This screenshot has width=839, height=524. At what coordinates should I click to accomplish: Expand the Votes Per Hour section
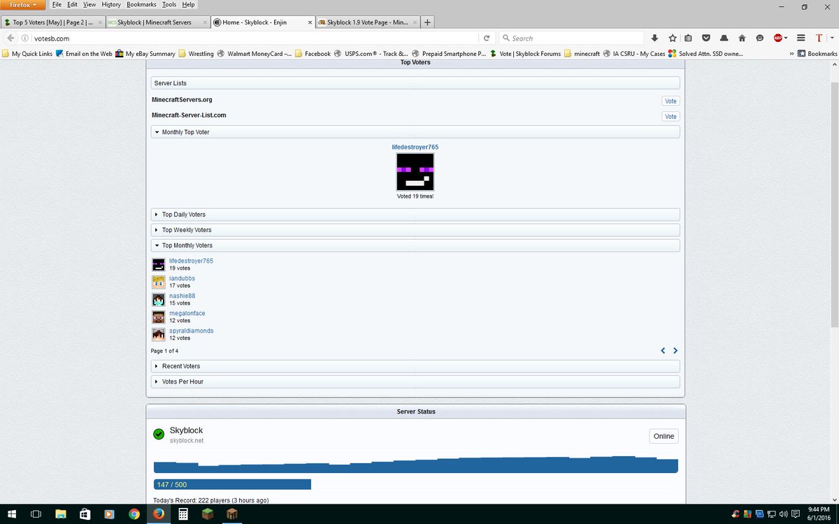coord(415,381)
